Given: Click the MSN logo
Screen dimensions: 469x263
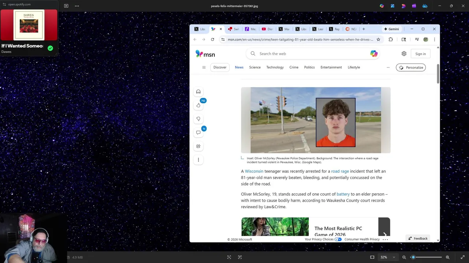Looking at the screenshot, I should coord(205,54).
